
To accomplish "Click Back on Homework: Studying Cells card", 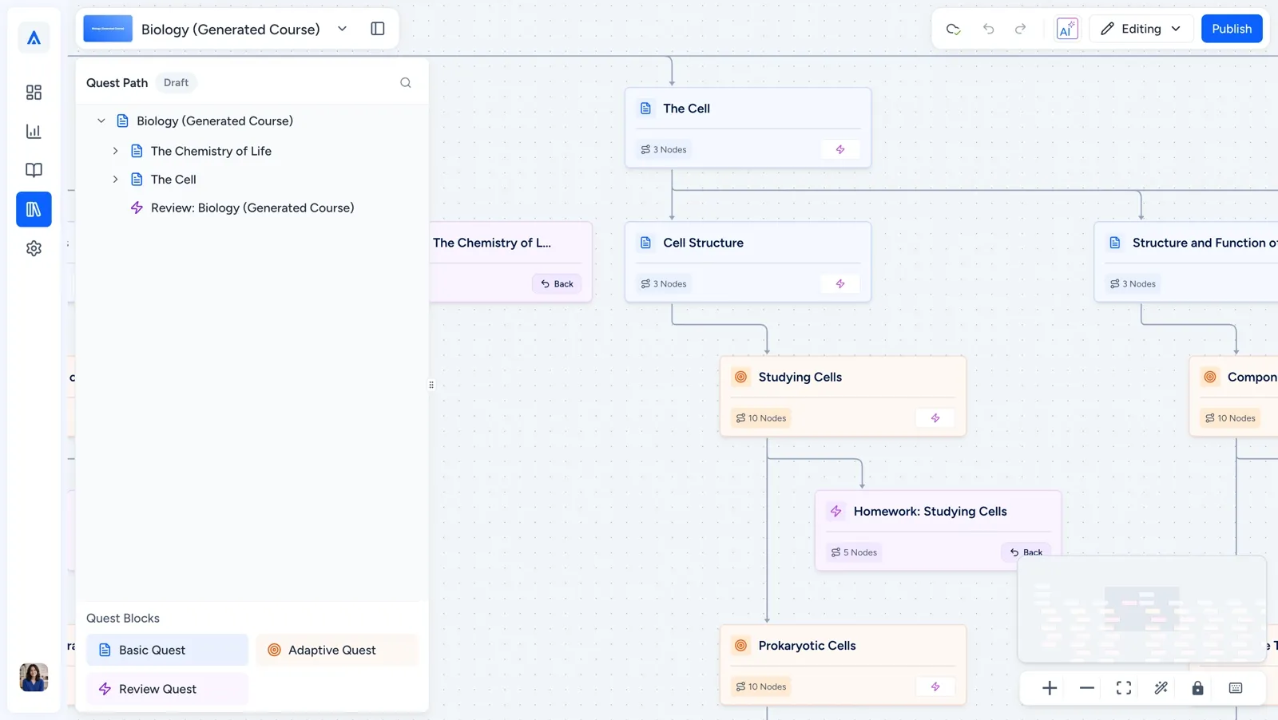I will click(1026, 552).
